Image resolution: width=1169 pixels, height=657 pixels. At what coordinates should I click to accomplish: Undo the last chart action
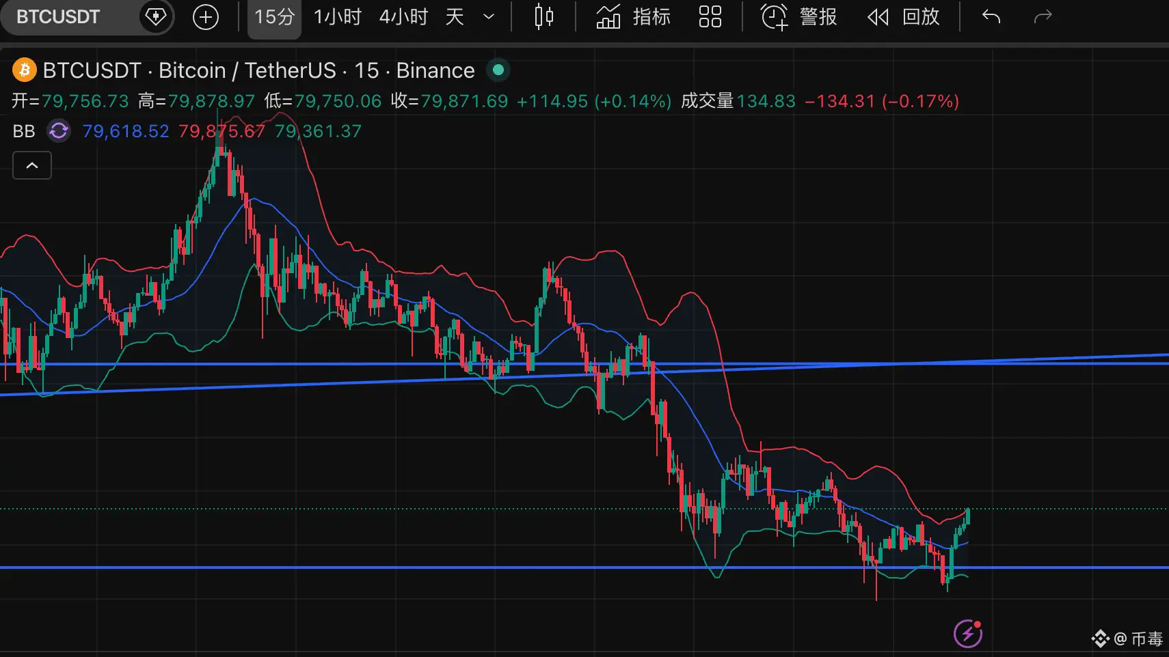(x=991, y=16)
